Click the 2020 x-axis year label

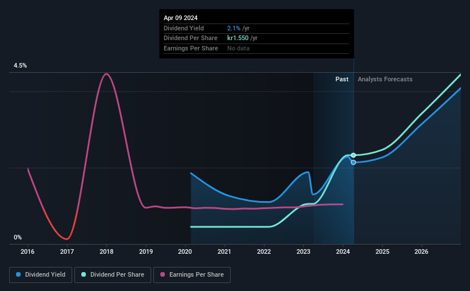185,251
